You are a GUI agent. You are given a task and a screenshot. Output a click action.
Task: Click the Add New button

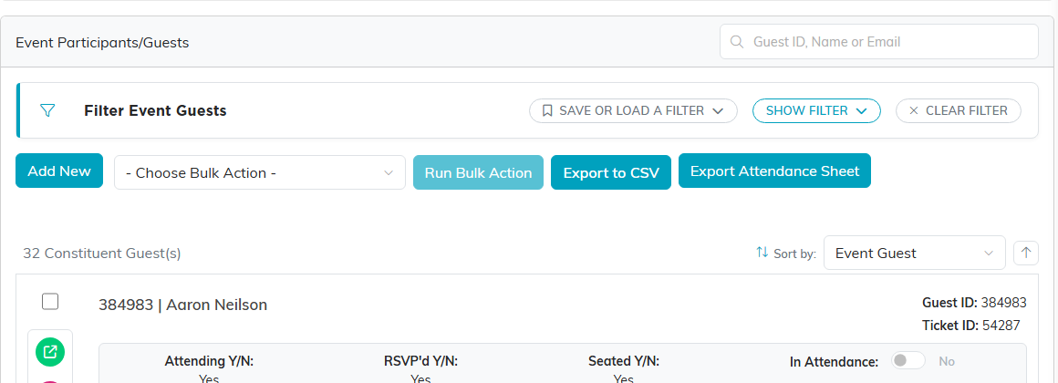[59, 171]
